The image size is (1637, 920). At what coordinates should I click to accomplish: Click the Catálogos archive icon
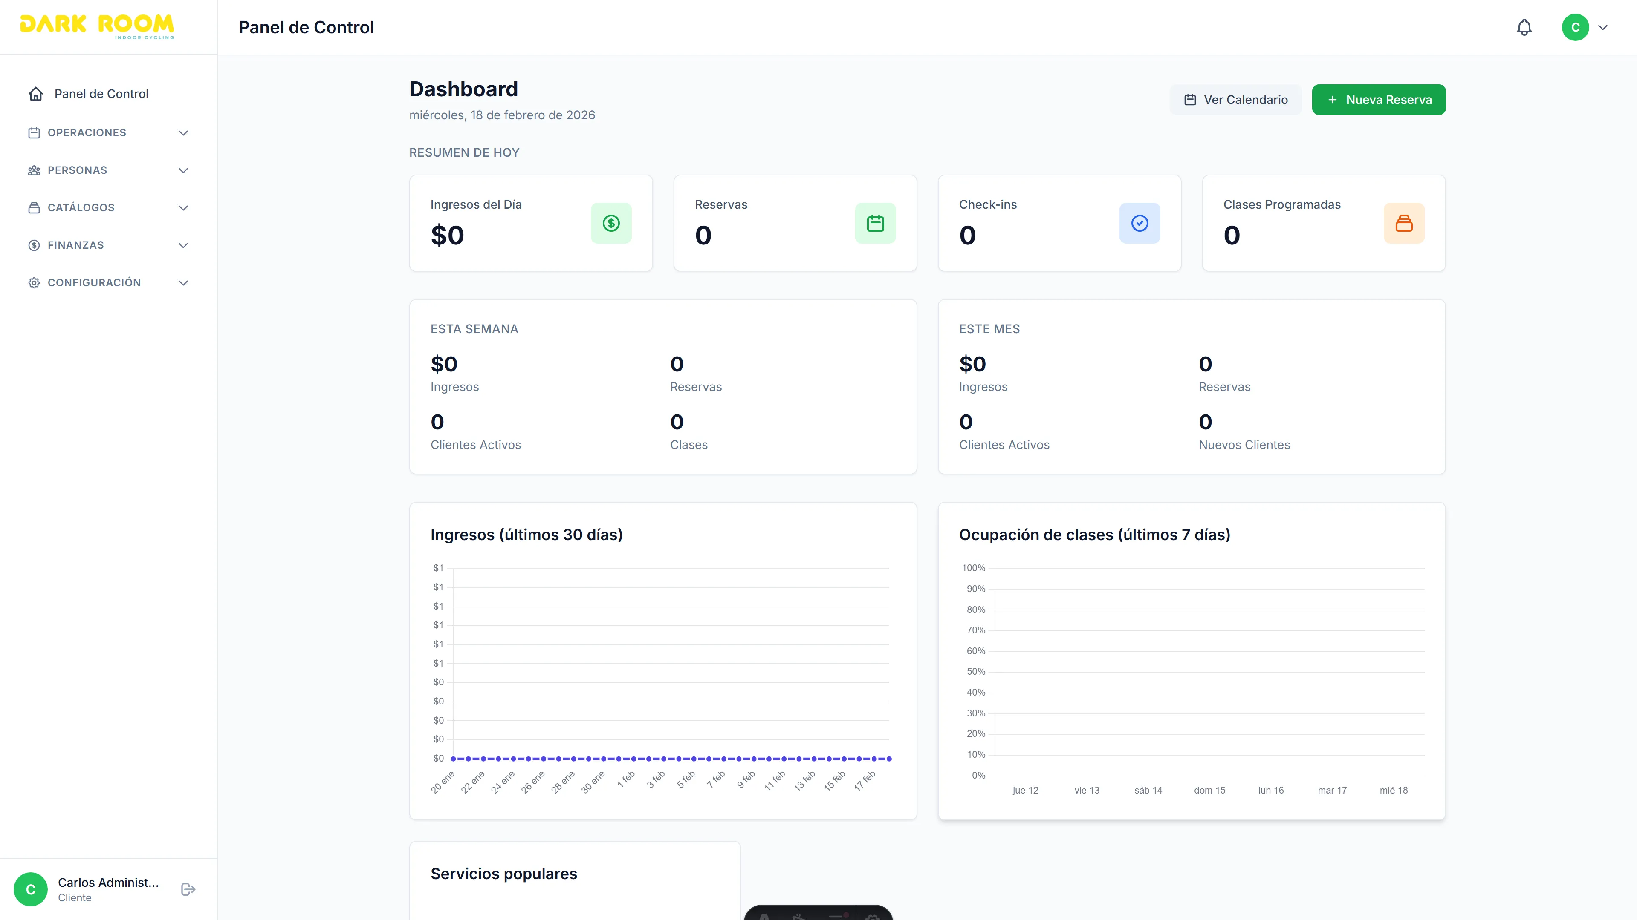[x=33, y=207]
